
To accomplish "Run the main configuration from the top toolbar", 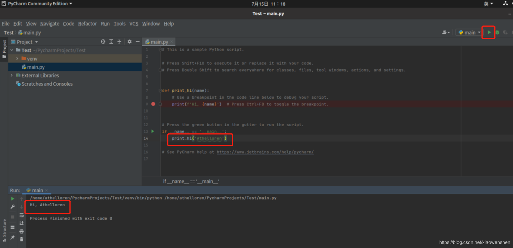I will click(489, 32).
